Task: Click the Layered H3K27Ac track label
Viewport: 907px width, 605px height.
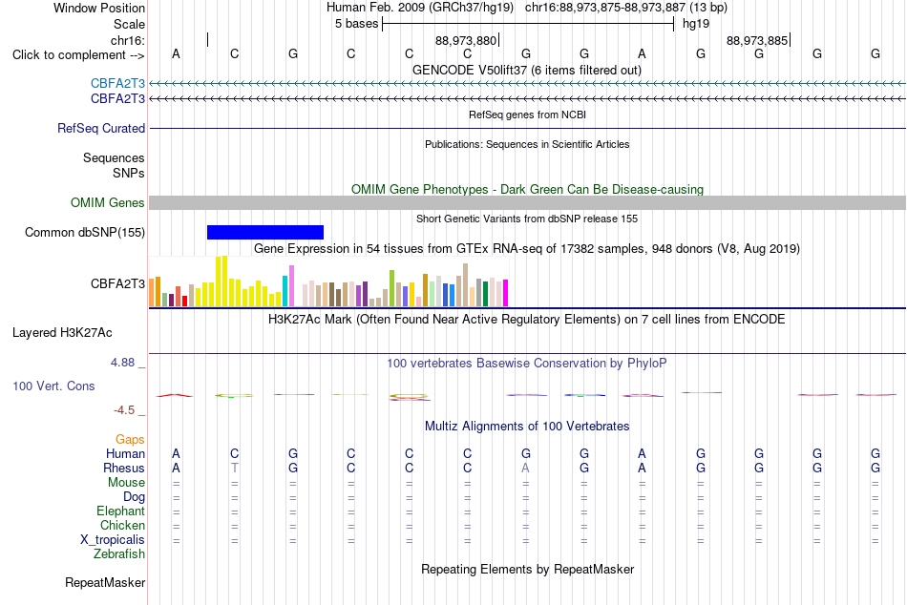Action: (x=62, y=333)
